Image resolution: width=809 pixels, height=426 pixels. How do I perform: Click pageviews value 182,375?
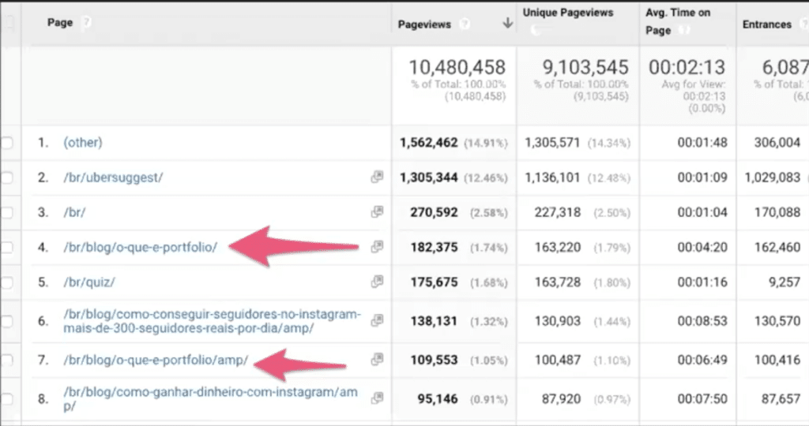(x=434, y=247)
